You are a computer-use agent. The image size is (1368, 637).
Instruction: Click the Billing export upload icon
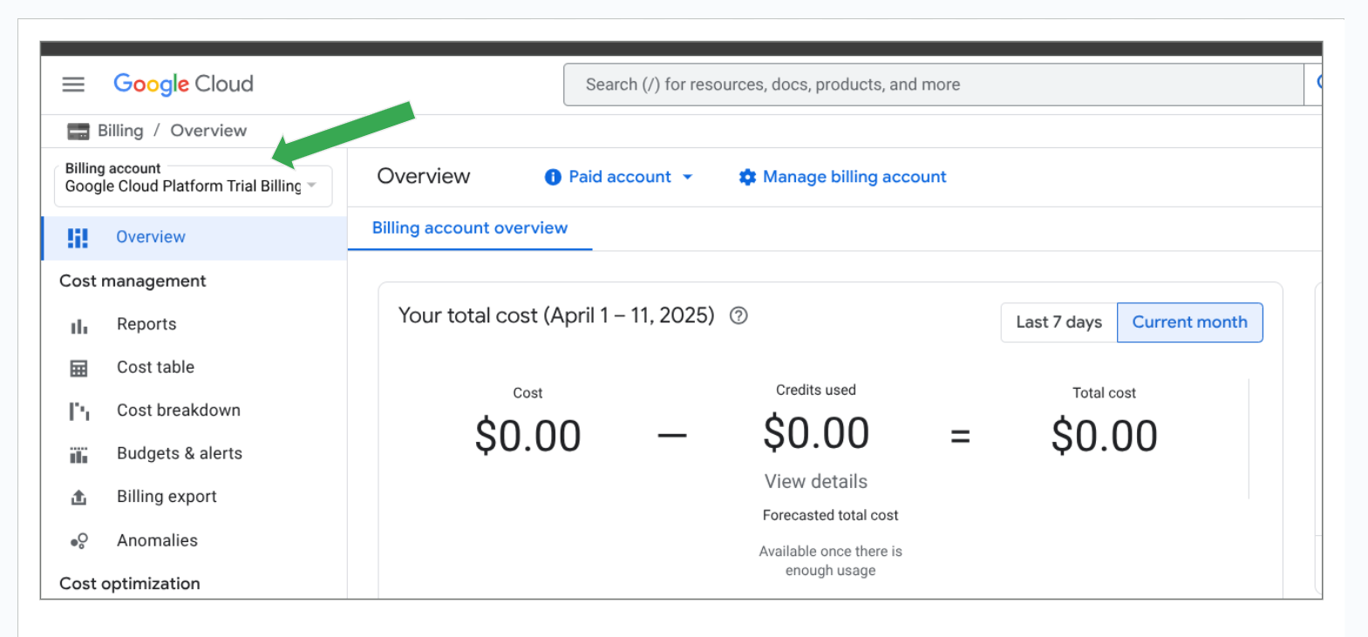[x=79, y=498]
